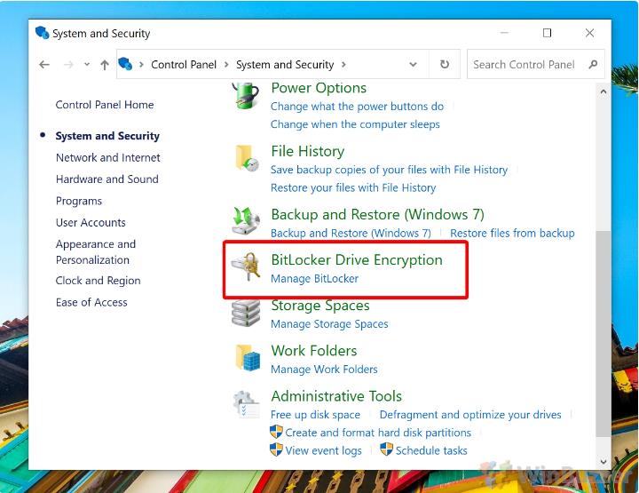Viewport: 639px width, 493px height.
Task: Open Appearance and Personalization category
Action: click(96, 251)
